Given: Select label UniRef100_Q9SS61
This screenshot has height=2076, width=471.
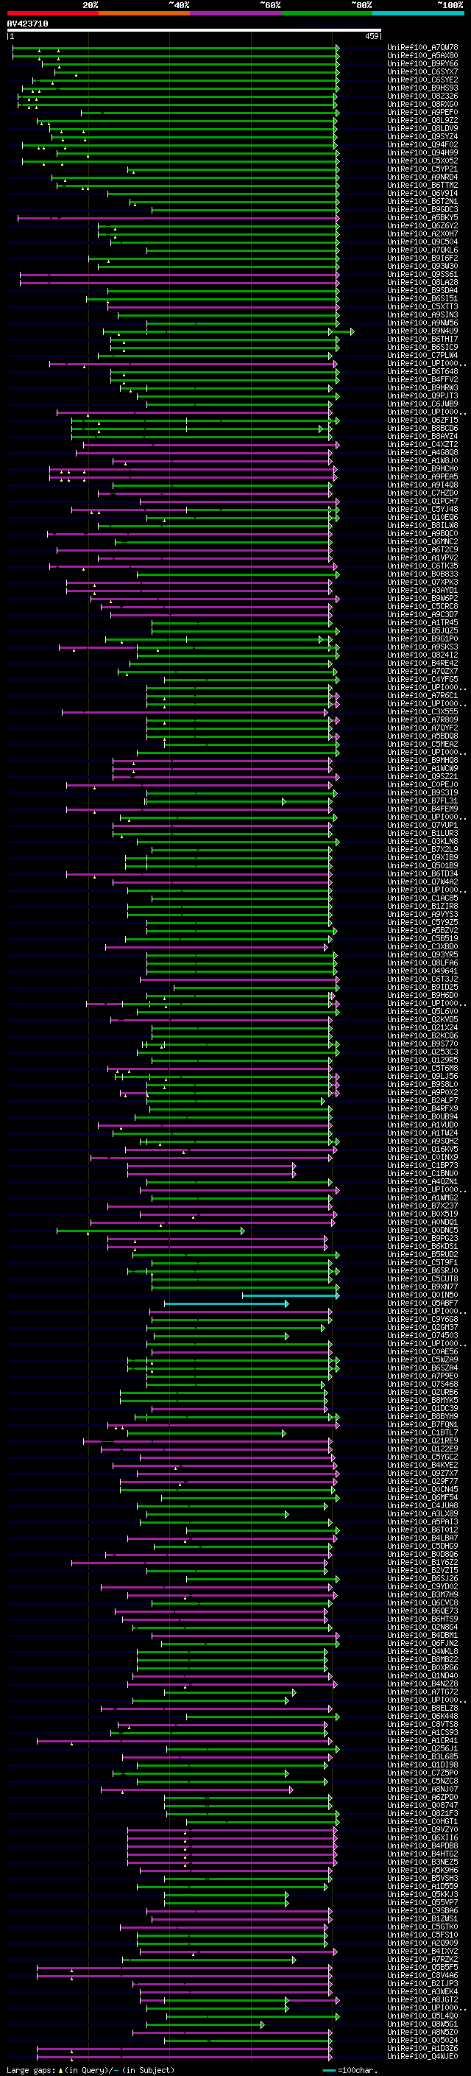Looking at the screenshot, I should (422, 274).
